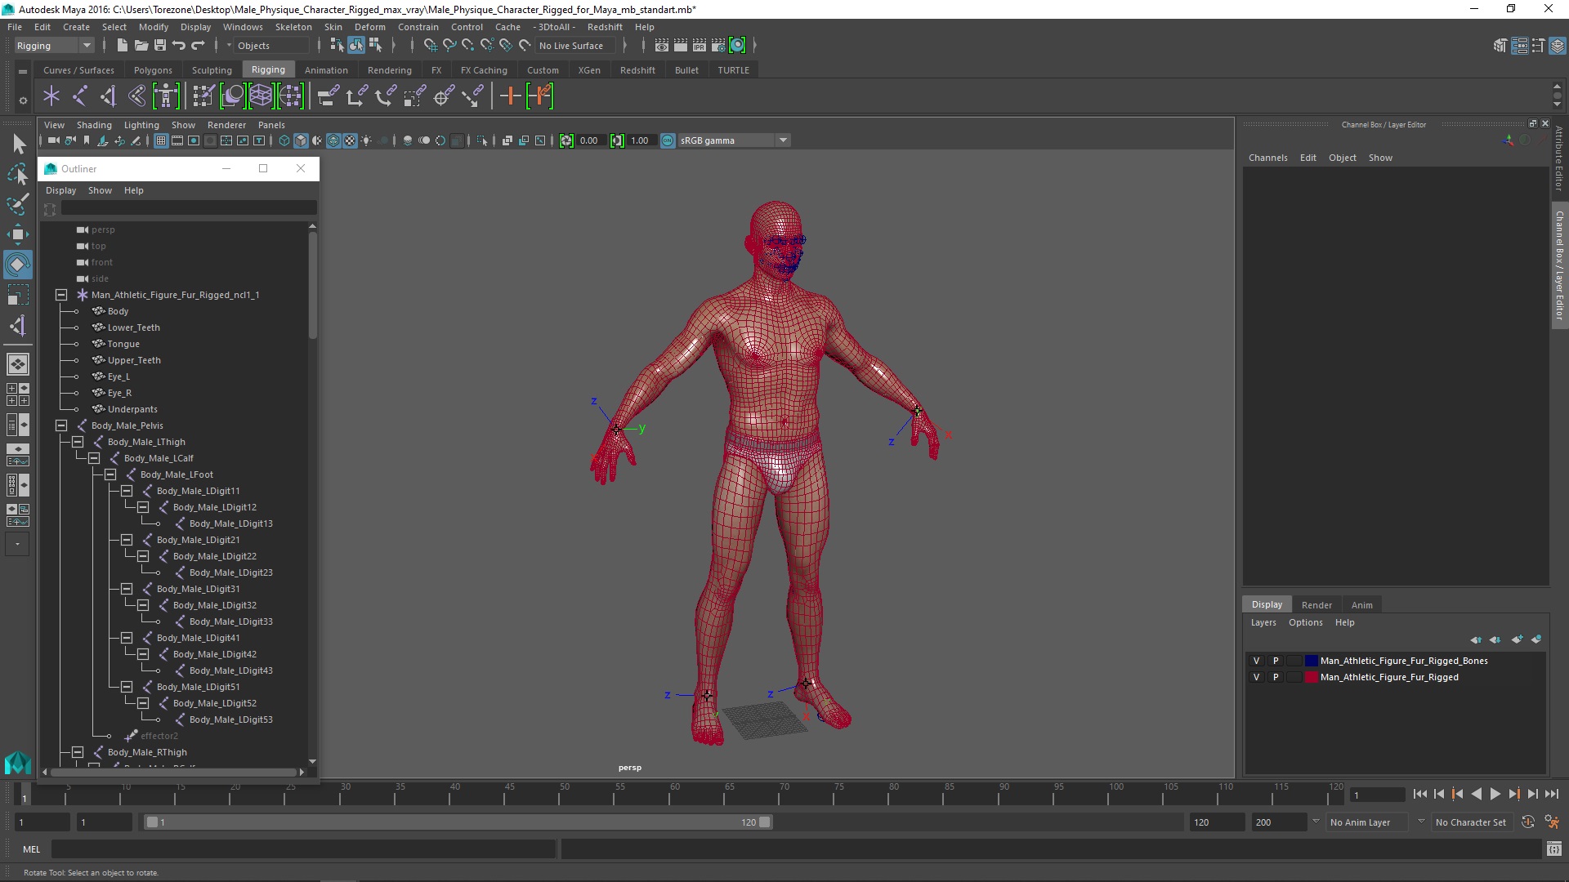
Task: Click the Create Joints shelf icon
Action: [x=80, y=96]
